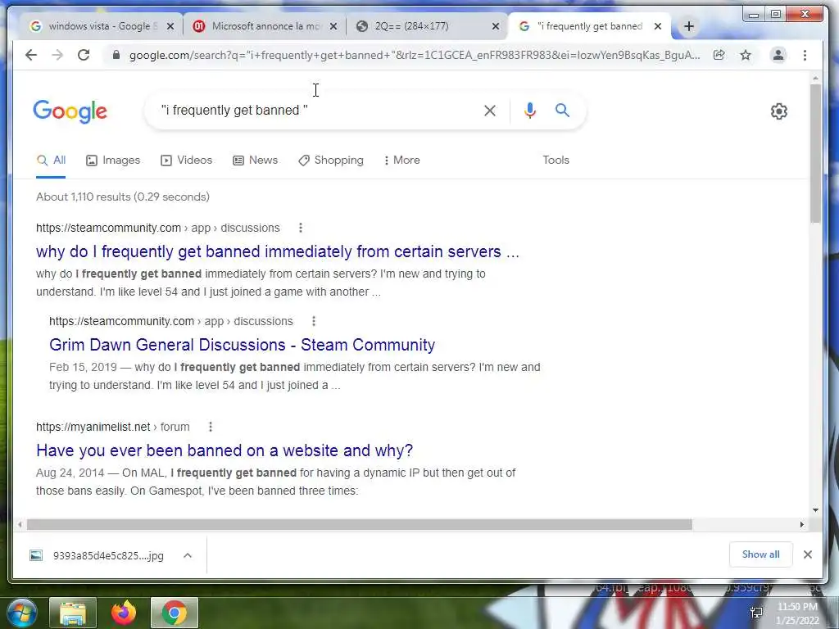This screenshot has width=839, height=629.
Task: Bookmark this page with the star
Action: [x=746, y=55]
